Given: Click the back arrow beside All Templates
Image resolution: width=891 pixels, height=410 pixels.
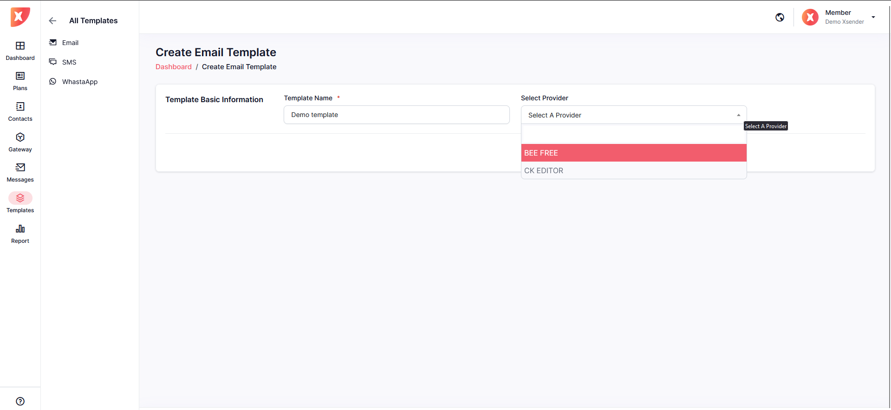Looking at the screenshot, I should 52,20.
